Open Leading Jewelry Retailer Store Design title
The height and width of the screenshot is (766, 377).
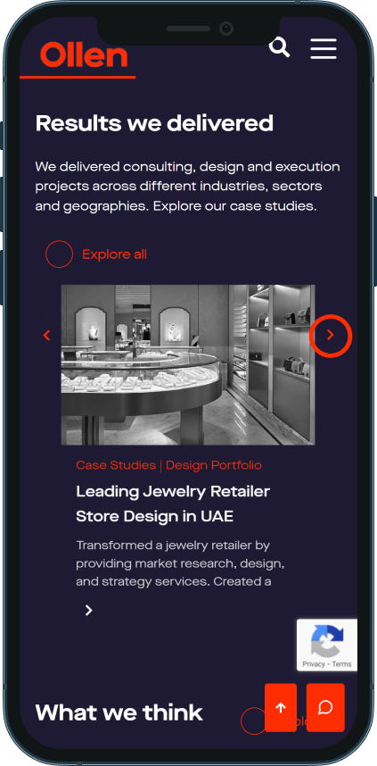point(173,504)
